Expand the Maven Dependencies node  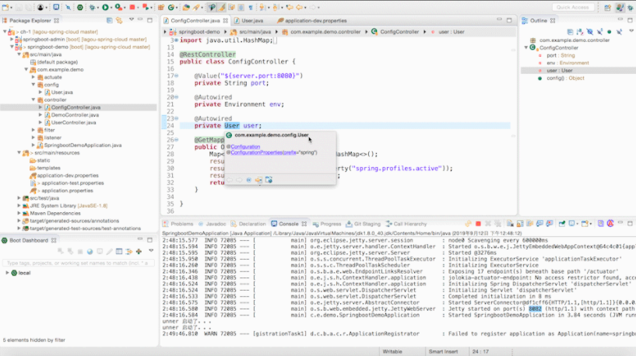[19, 213]
